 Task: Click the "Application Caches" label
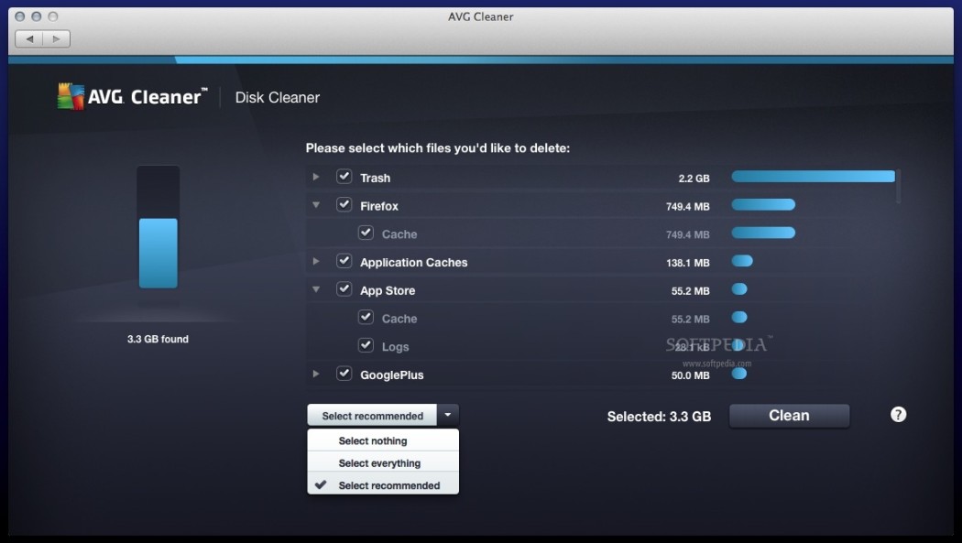[x=413, y=262]
